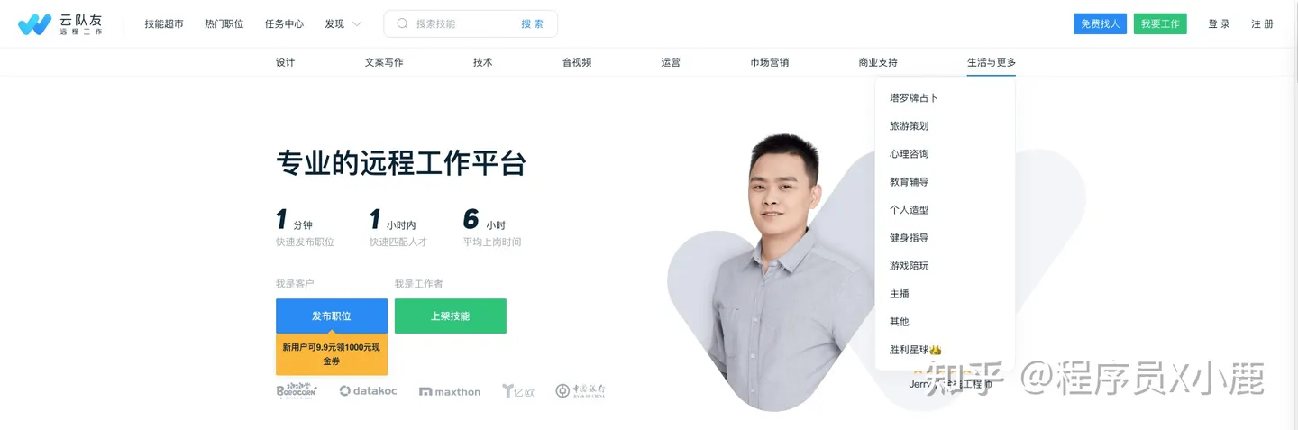Click the Bank of China logo
The height and width of the screenshot is (430, 1298).
[580, 390]
